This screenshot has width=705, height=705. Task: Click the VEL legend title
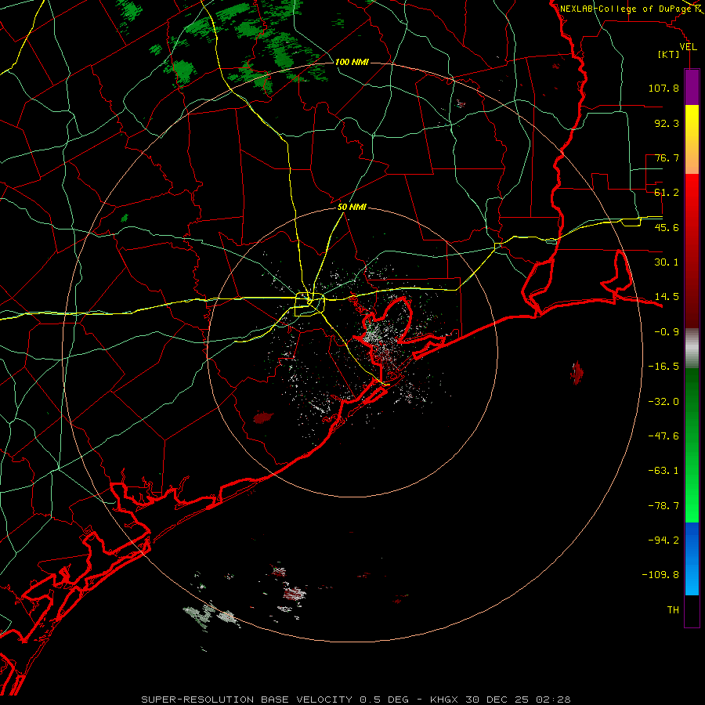688,47
